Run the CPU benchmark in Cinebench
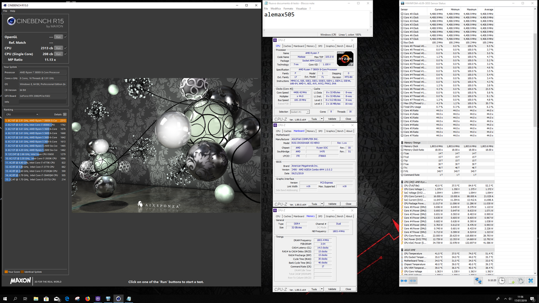Viewport: 539px width, 303px height. click(x=59, y=48)
